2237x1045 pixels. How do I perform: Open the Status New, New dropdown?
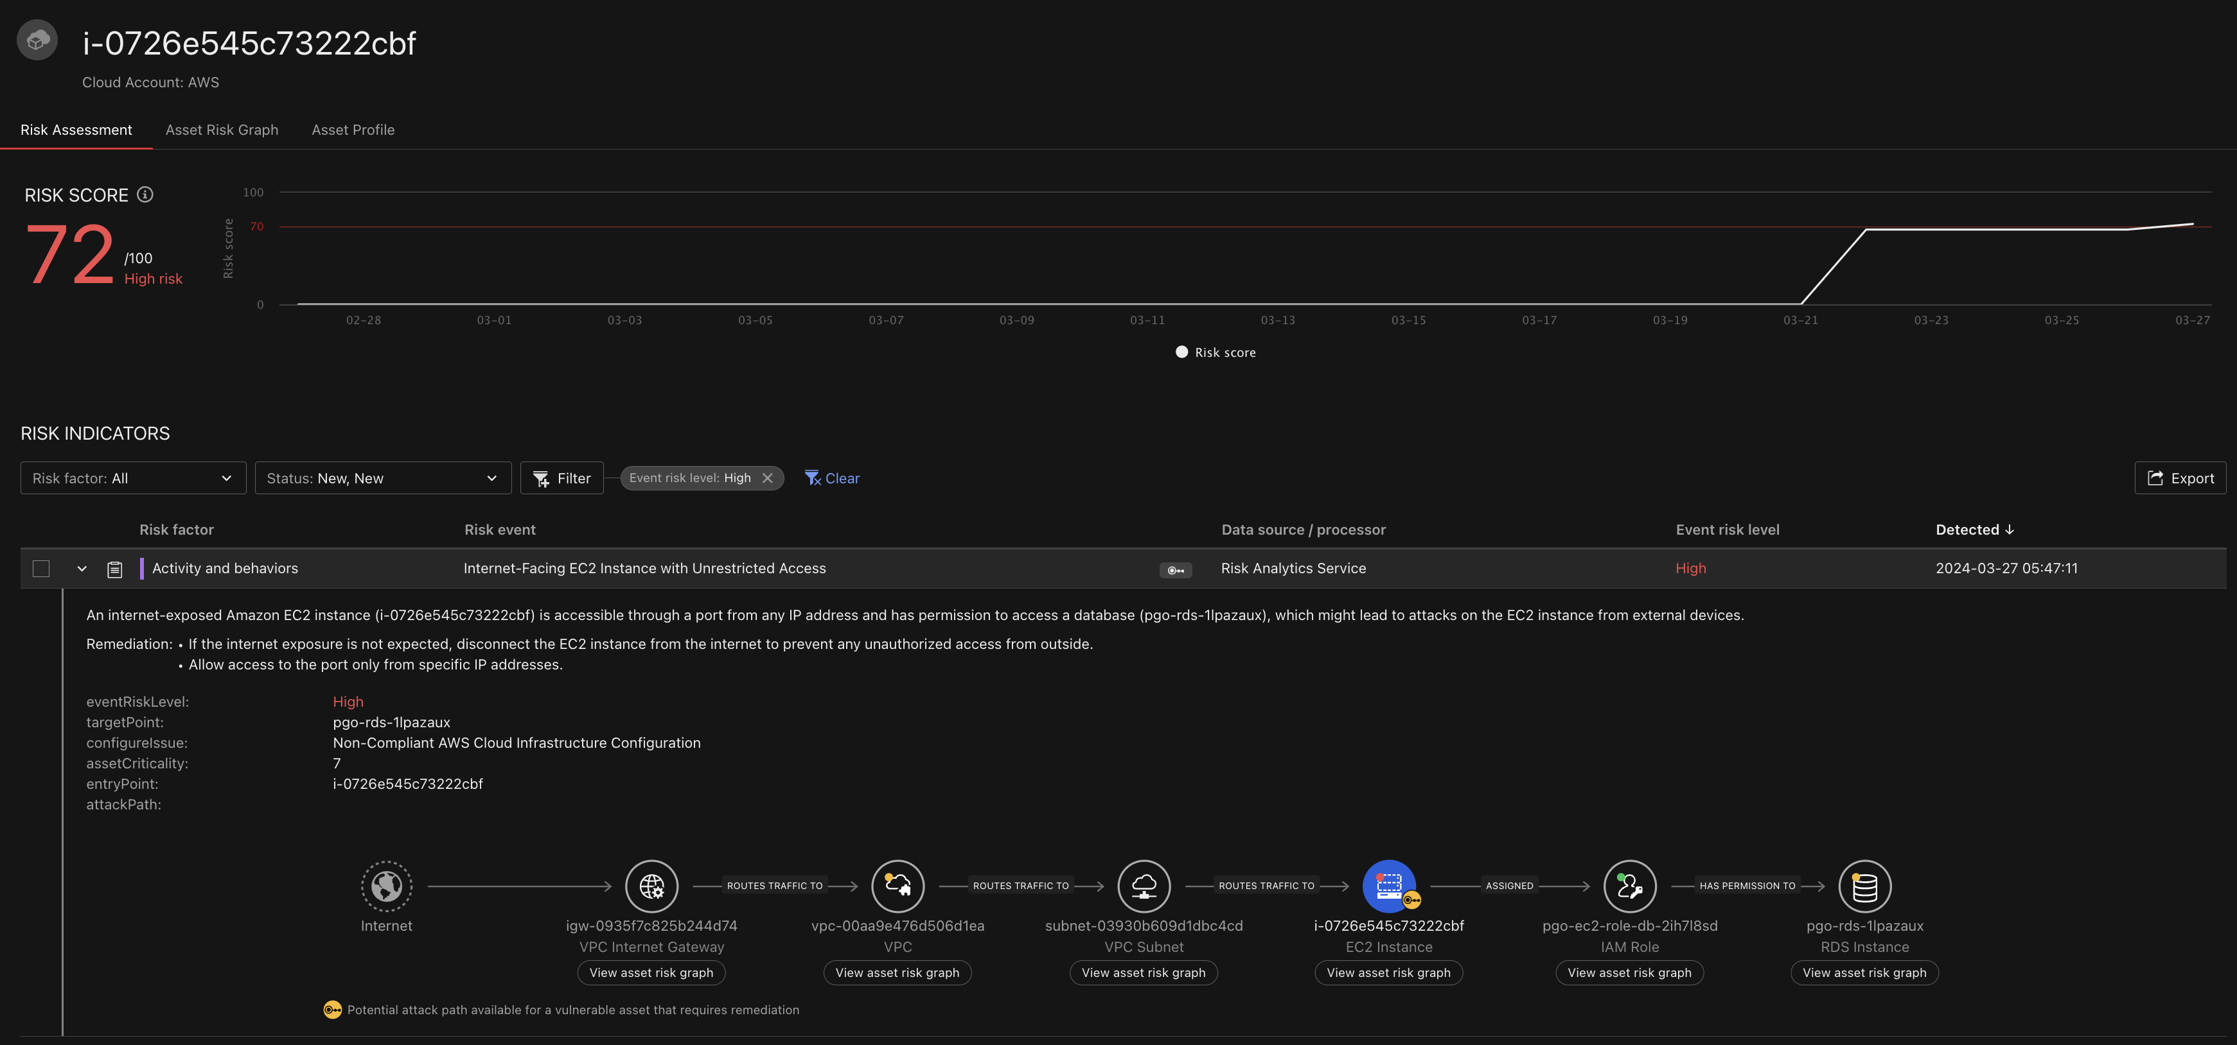(383, 478)
